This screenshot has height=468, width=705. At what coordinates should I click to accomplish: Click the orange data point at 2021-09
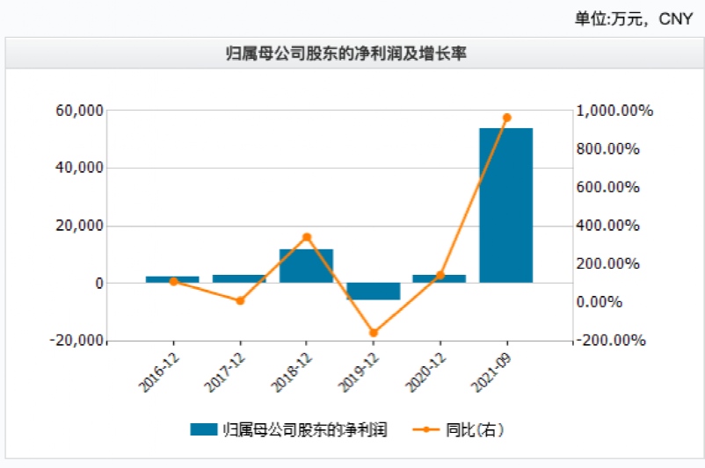click(506, 118)
